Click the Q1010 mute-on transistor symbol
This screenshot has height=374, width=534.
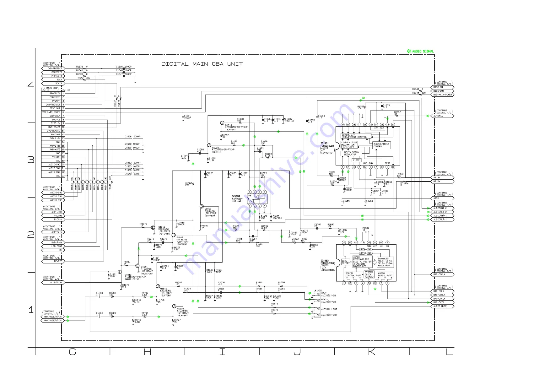pyautogui.click(x=153, y=228)
